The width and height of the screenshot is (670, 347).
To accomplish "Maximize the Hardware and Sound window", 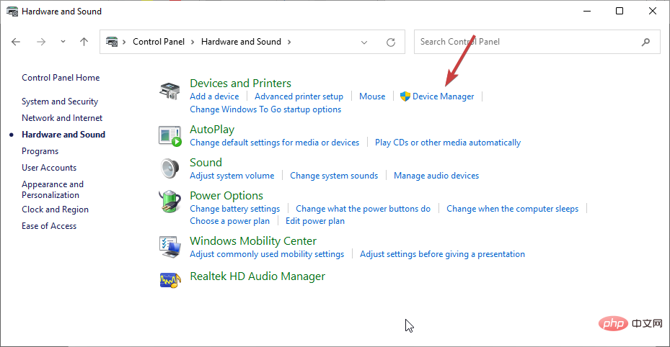I will 619,11.
